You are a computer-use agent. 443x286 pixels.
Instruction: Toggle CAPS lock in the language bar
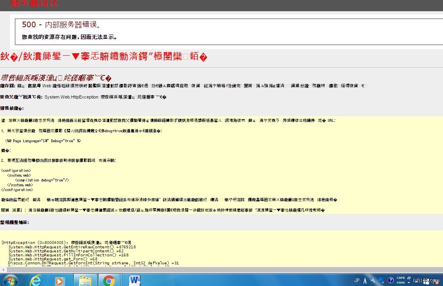[x=401, y=278]
